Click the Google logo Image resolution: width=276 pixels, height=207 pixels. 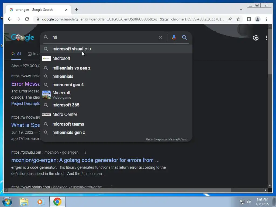tap(23, 37)
